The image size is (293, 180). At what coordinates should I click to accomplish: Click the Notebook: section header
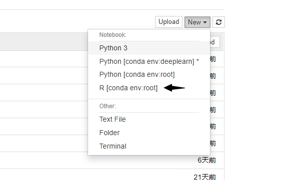(x=113, y=35)
